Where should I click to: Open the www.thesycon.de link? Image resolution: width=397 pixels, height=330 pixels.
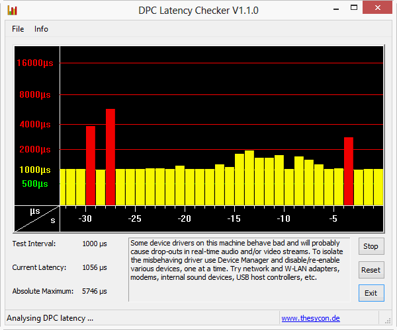311,318
